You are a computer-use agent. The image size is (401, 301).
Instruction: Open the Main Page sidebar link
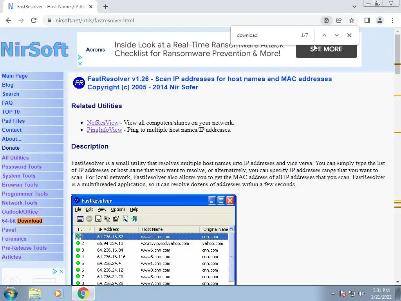click(15, 76)
